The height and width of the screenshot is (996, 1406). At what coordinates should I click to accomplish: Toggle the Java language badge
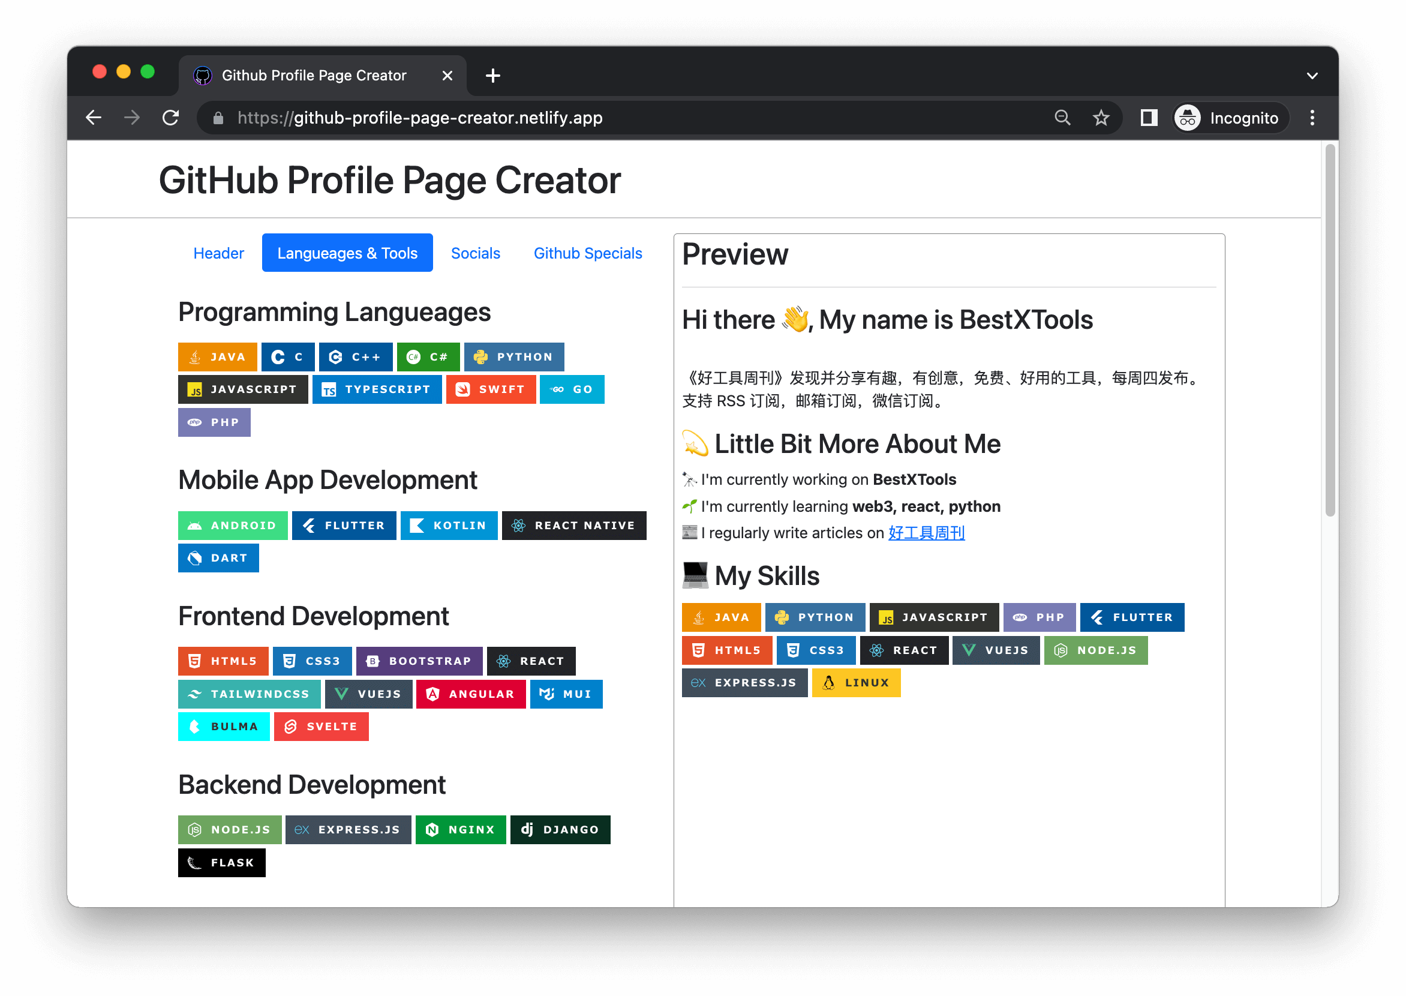[217, 357]
